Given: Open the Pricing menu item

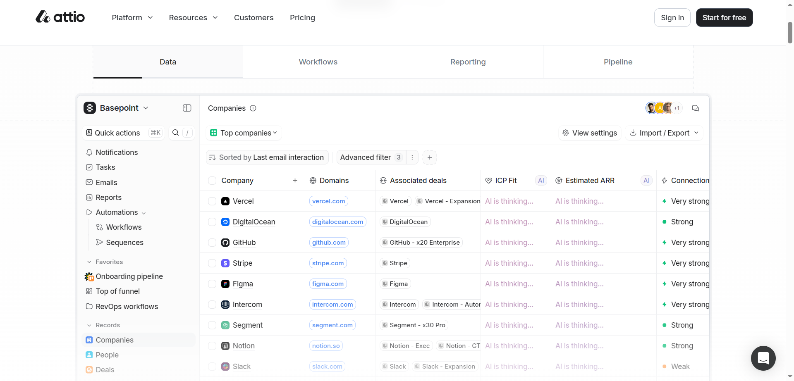Looking at the screenshot, I should pos(302,18).
